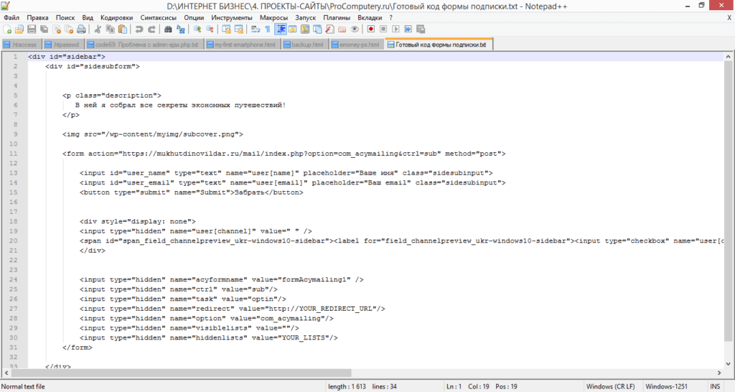Start macro recording with the red dot icon
The height and width of the screenshot is (392, 735).
(x=371, y=29)
